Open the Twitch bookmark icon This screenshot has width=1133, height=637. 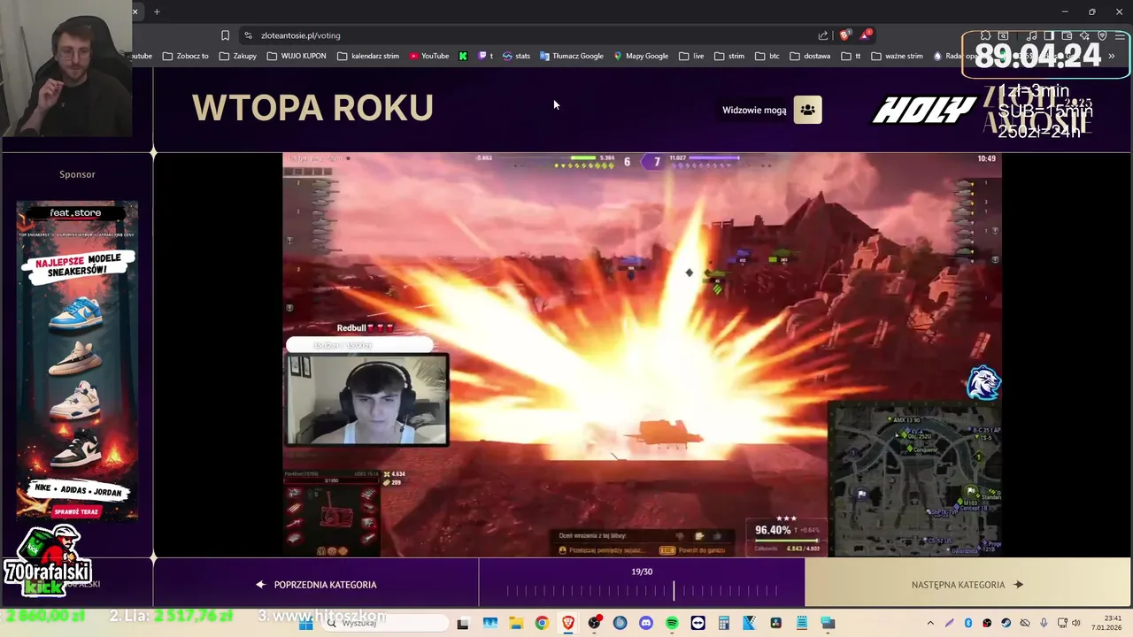point(484,56)
